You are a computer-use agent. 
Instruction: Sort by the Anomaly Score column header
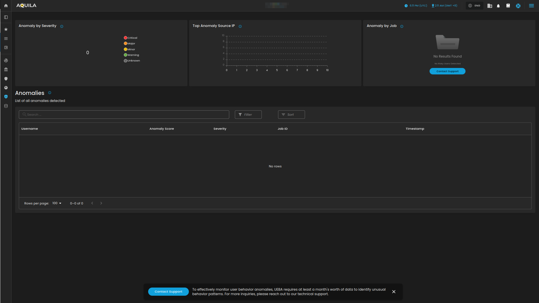tap(162, 129)
